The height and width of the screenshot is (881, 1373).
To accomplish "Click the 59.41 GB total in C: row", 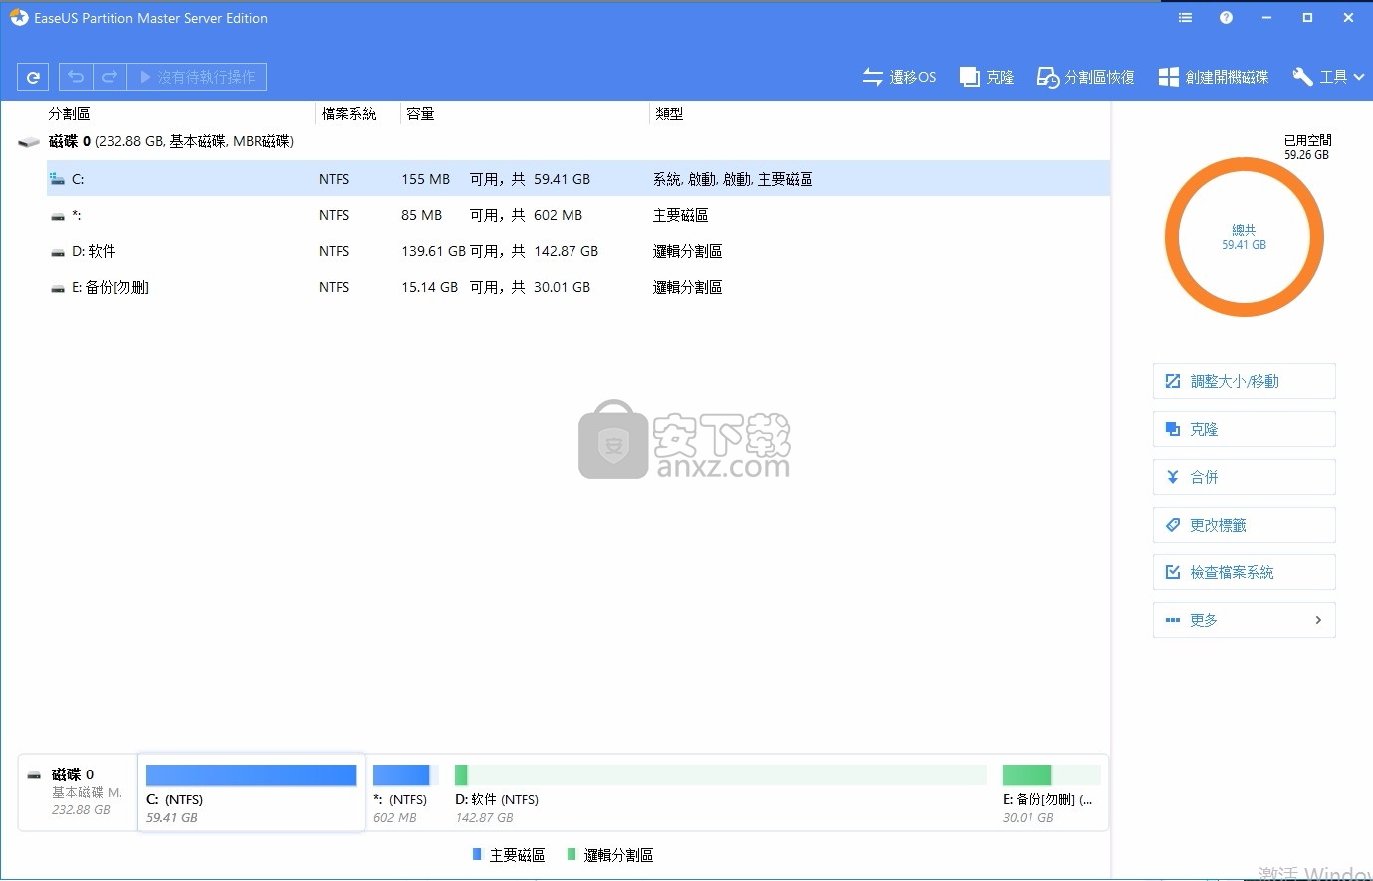I will [562, 179].
